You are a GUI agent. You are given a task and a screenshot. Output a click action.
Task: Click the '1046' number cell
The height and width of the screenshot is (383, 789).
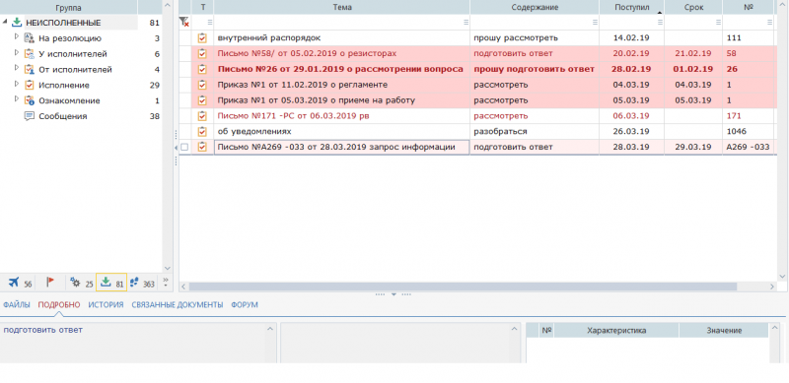point(748,131)
